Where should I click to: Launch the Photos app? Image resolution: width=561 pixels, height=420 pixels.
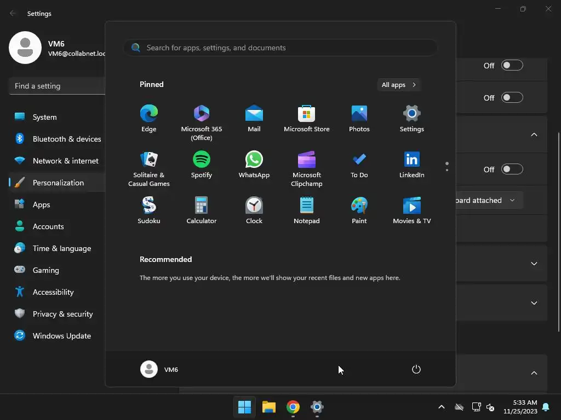(359, 119)
